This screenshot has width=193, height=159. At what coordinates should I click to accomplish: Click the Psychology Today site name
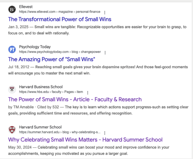pos(35,47)
